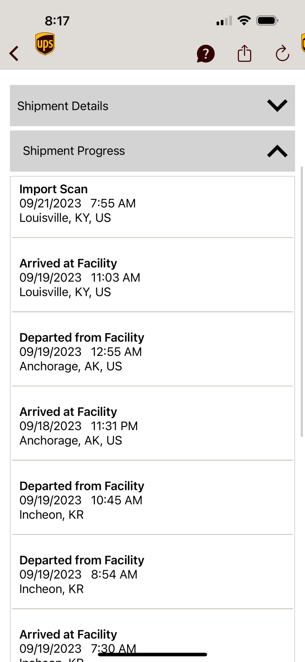Select Departed from Facility 8:54 AM Incheon entry
This screenshot has width=305, height=662.
152,574
